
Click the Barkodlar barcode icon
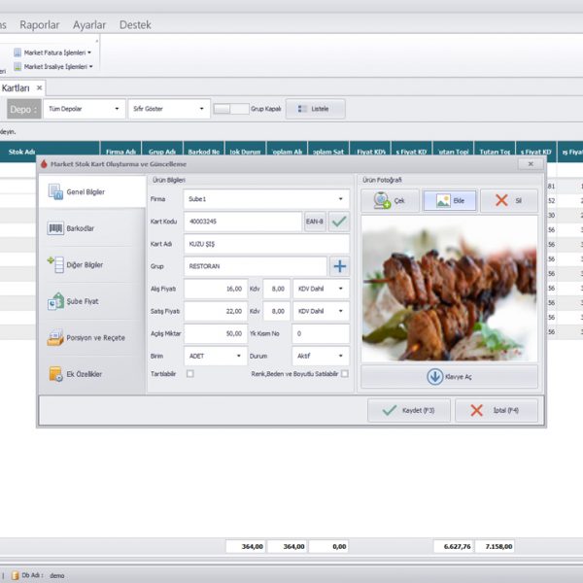[55, 228]
